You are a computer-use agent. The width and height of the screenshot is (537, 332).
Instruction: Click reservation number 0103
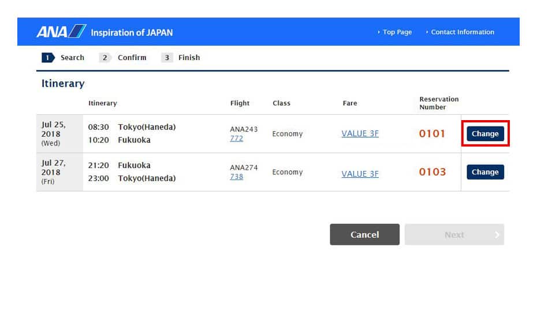click(x=432, y=172)
